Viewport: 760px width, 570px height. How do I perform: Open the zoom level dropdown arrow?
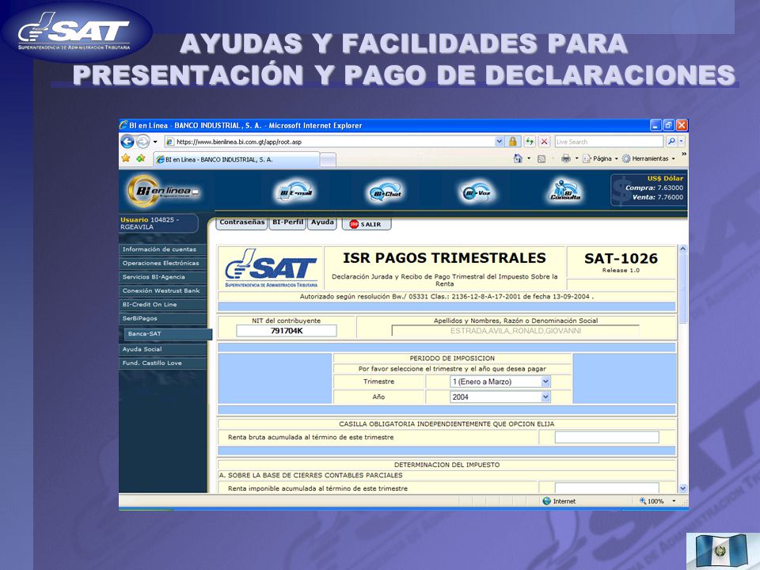[x=674, y=501]
